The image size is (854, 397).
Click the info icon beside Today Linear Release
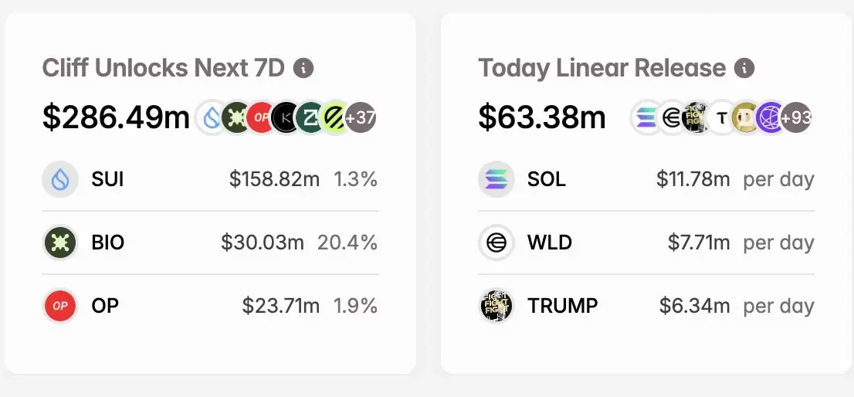click(x=744, y=69)
